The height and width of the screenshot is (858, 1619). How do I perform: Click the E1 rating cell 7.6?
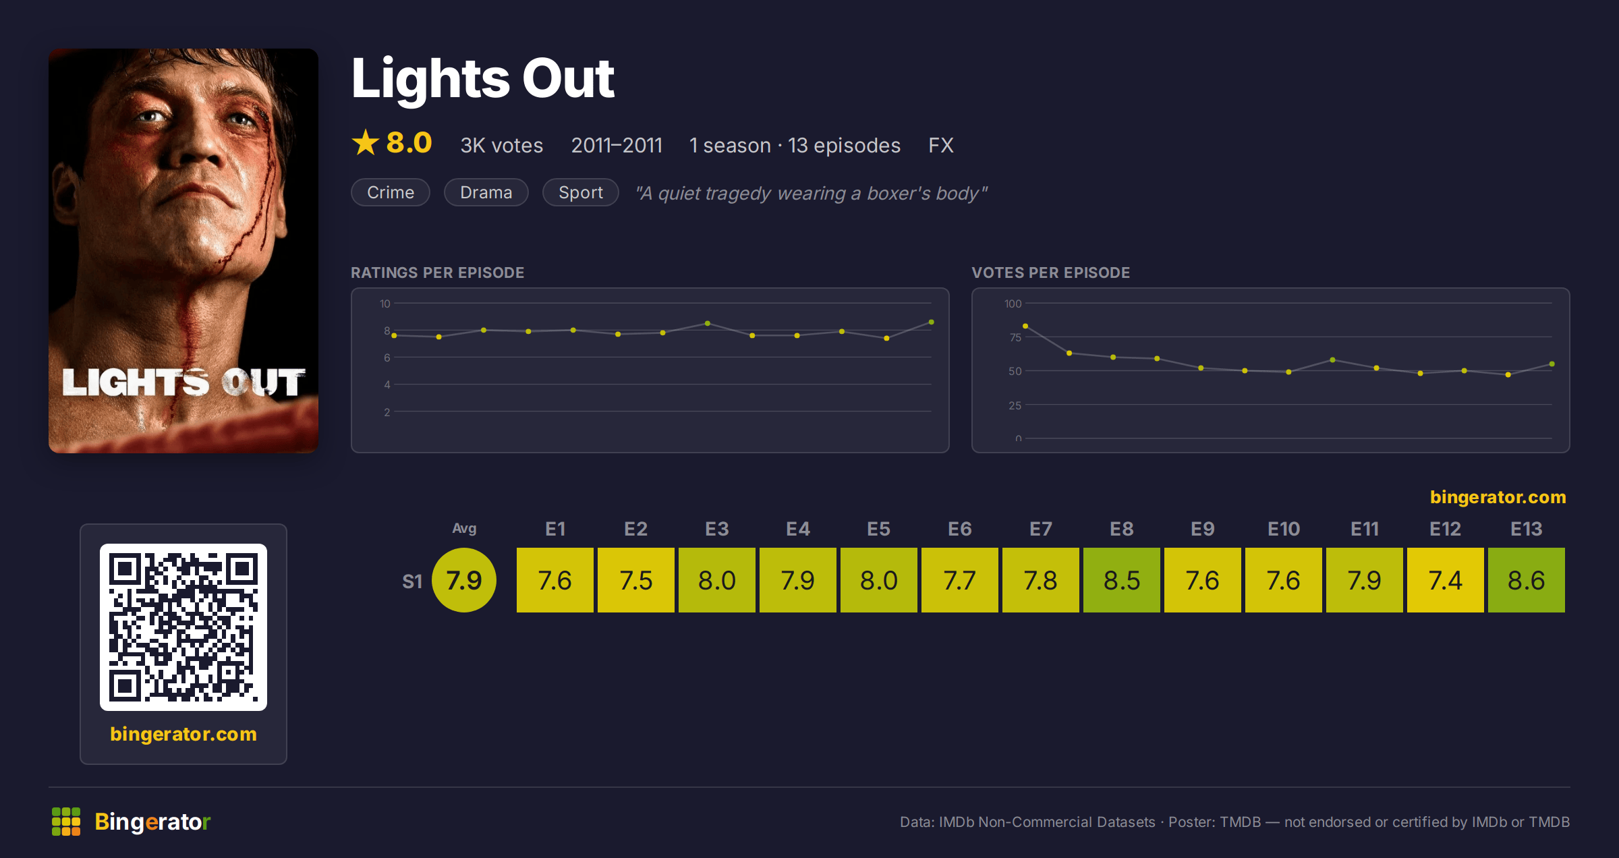pyautogui.click(x=555, y=580)
